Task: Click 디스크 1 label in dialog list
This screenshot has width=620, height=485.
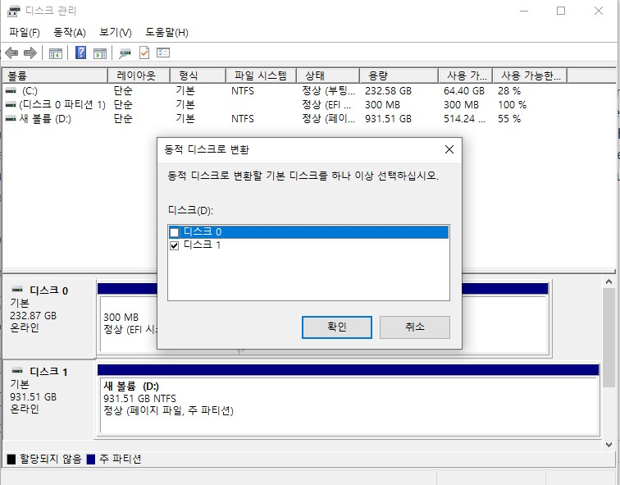Action: click(202, 245)
